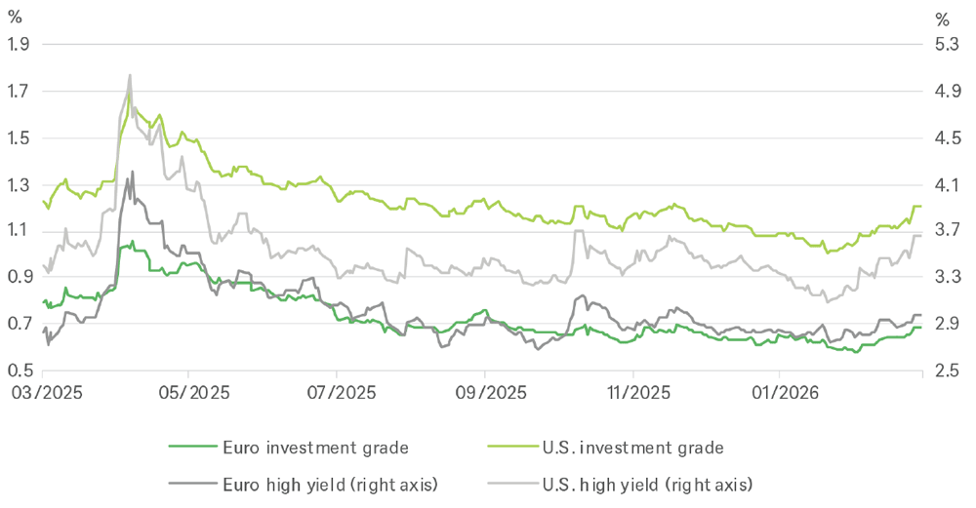
Task: Click the right axis percent symbol
Action: click(943, 18)
